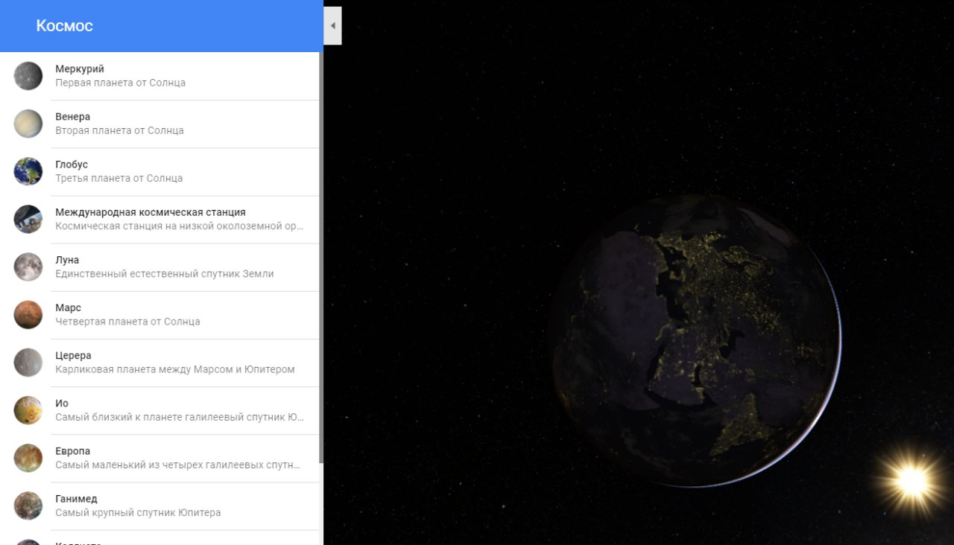
Task: Click the bright Sun in space view
Action: point(912,481)
